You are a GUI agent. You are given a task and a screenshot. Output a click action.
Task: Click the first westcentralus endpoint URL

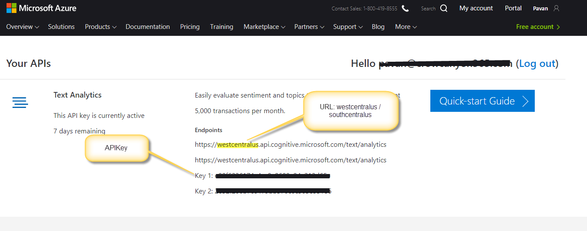(290, 145)
